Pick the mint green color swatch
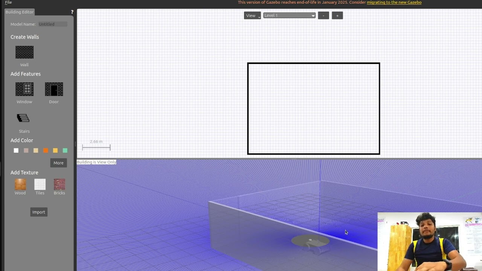This screenshot has height=271, width=482. (x=65, y=151)
